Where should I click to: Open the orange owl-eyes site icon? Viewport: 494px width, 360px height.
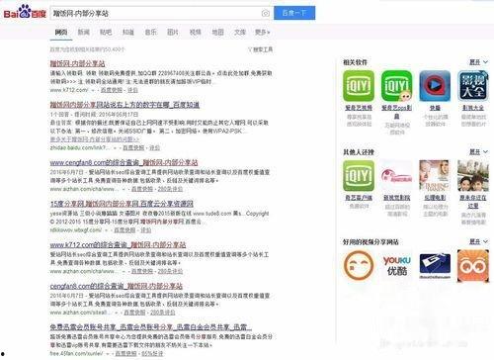[x=473, y=266]
